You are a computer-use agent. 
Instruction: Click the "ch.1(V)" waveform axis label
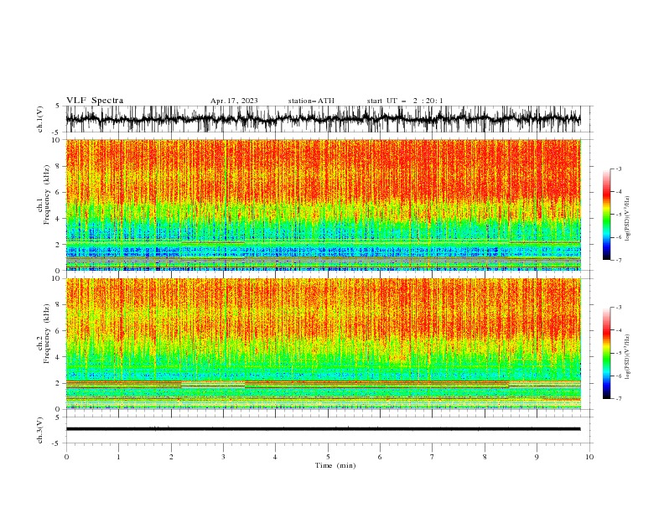[40, 119]
